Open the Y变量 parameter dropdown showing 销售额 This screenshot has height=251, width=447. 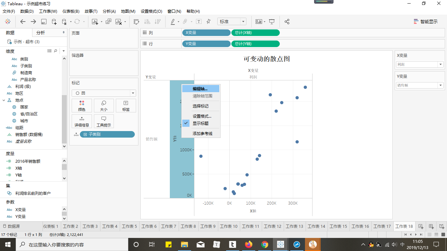(420, 85)
